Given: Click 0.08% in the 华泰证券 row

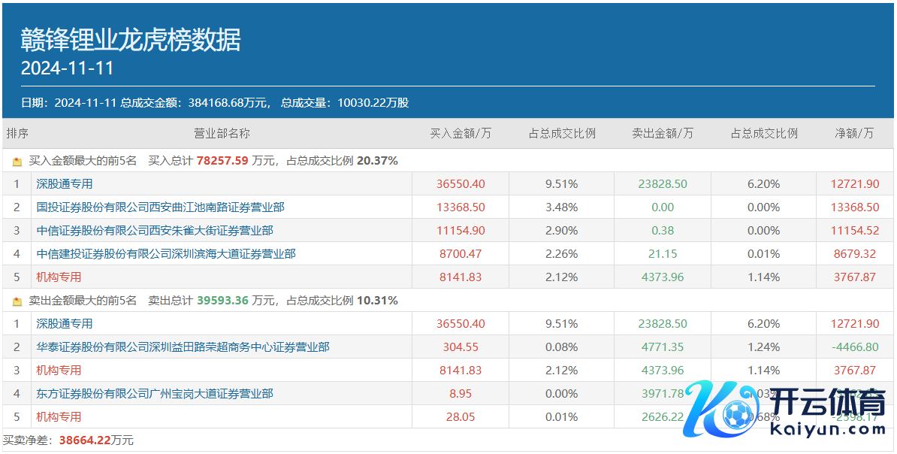Looking at the screenshot, I should point(561,347).
